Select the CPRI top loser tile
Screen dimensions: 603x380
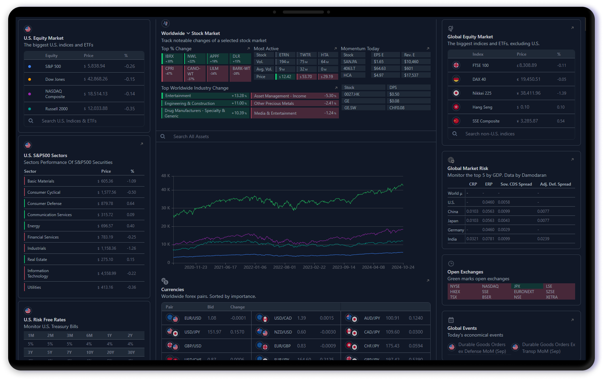coord(172,74)
